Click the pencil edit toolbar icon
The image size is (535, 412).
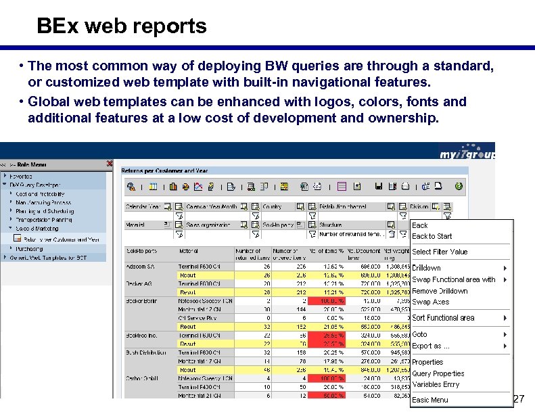pos(211,186)
